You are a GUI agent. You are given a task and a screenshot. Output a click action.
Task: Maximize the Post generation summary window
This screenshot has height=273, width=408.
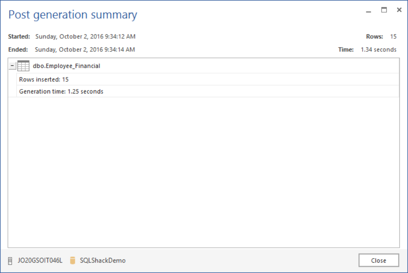tap(384, 10)
